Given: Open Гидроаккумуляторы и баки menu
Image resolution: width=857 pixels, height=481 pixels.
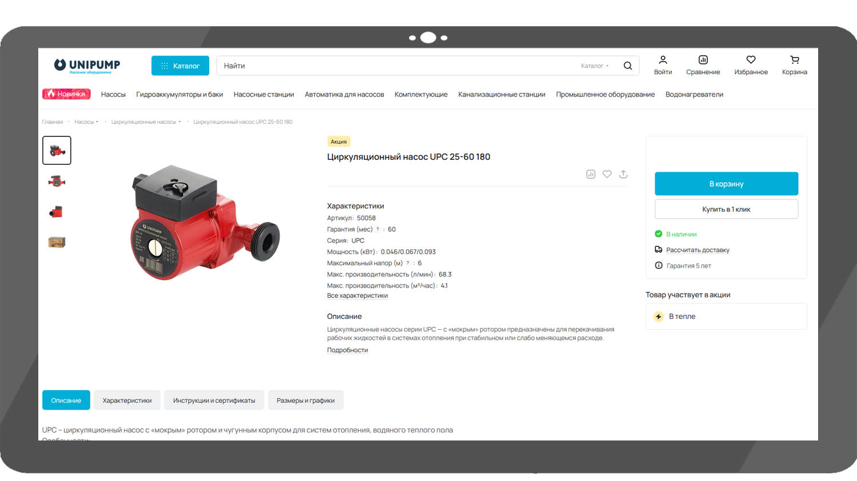Looking at the screenshot, I should tap(179, 95).
